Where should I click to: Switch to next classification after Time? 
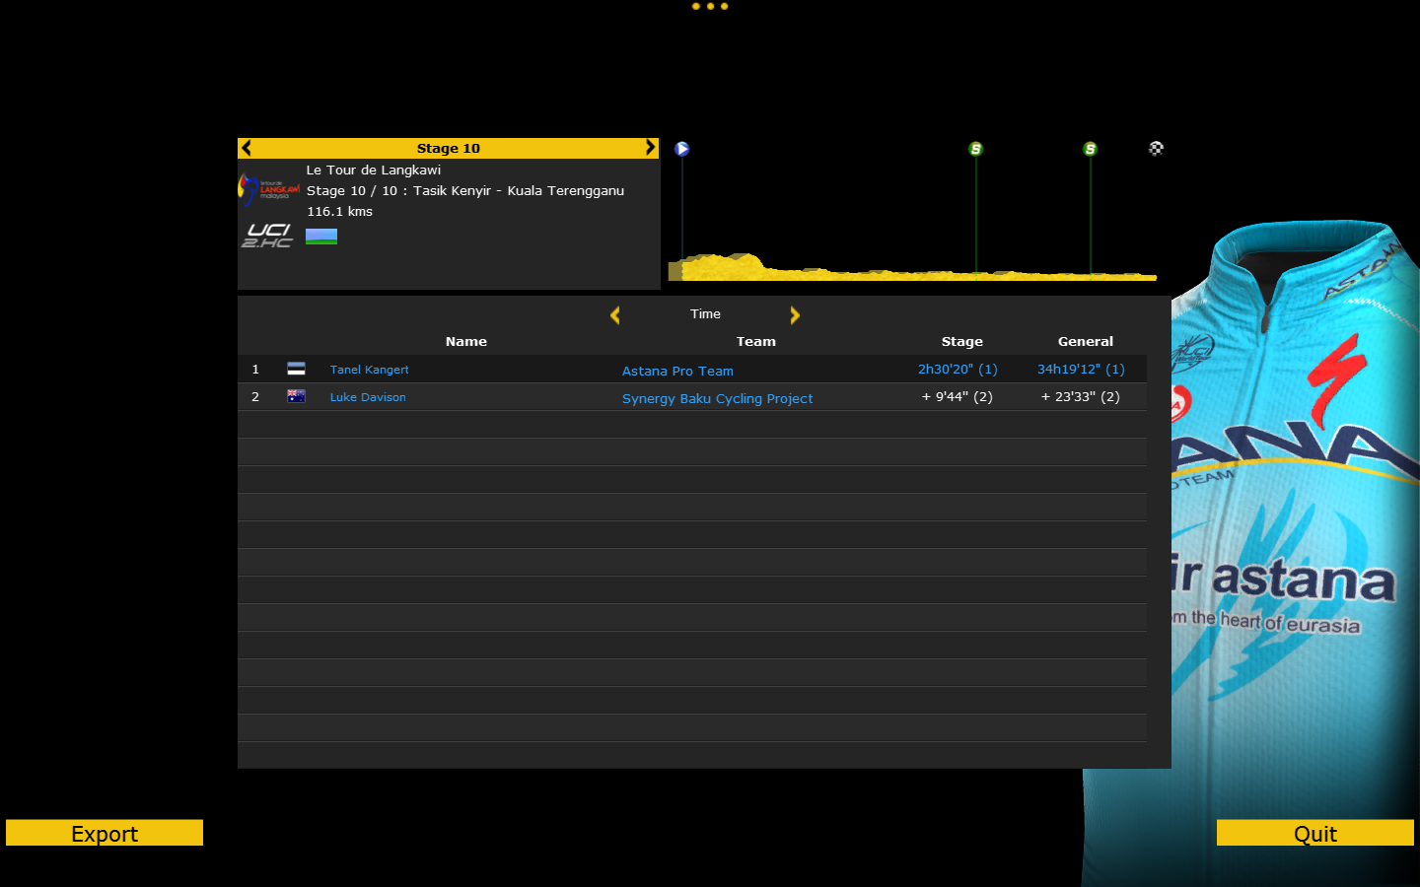[795, 315]
